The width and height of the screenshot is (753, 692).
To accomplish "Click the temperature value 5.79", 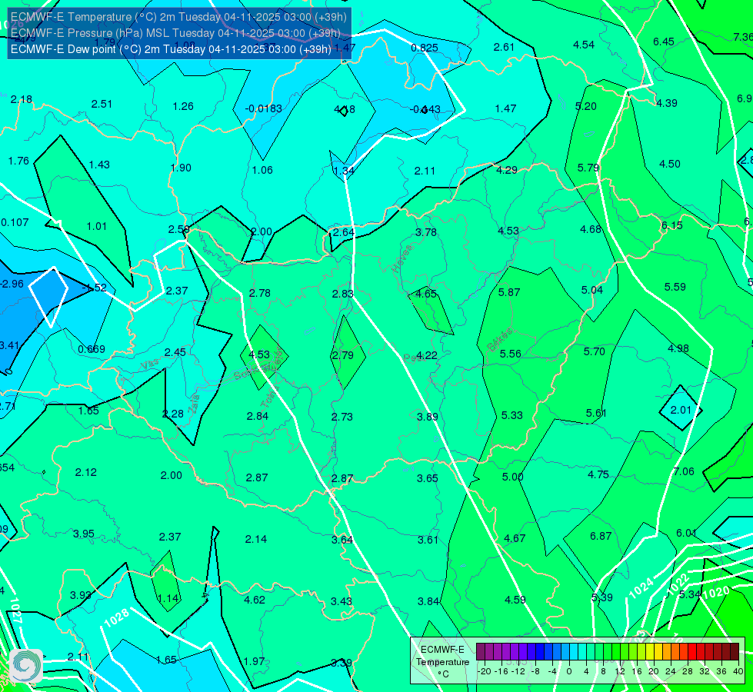I will tap(588, 168).
